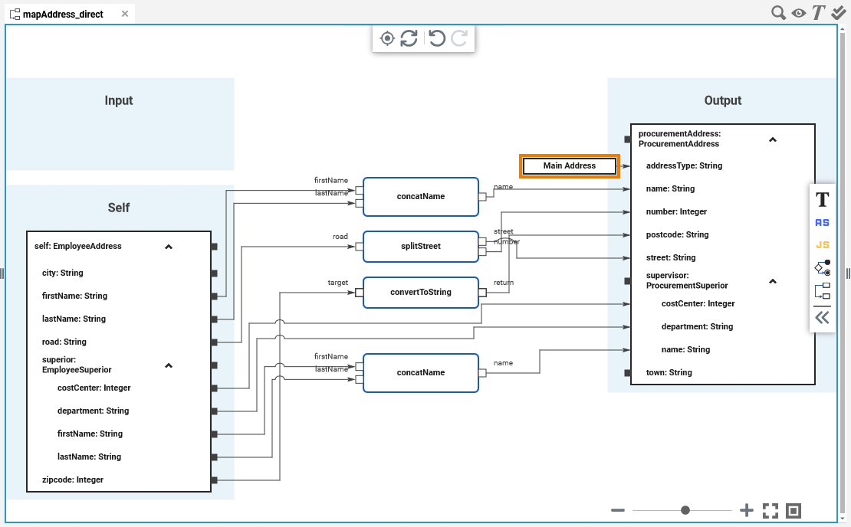Select the JS operation palette item

822,245
